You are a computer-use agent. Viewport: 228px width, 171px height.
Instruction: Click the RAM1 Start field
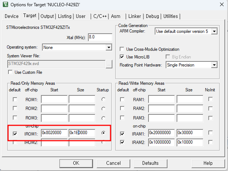click(x=161, y=99)
